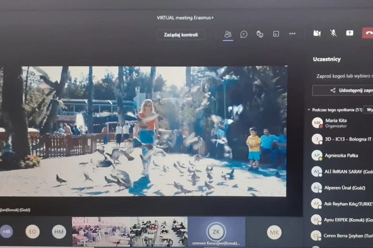The width and height of the screenshot is (373, 248).
Task: Turn on the camera
Action: pos(317,33)
